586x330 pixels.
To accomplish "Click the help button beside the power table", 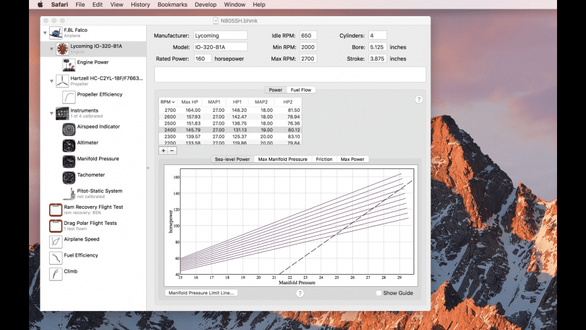I will pyautogui.click(x=419, y=100).
